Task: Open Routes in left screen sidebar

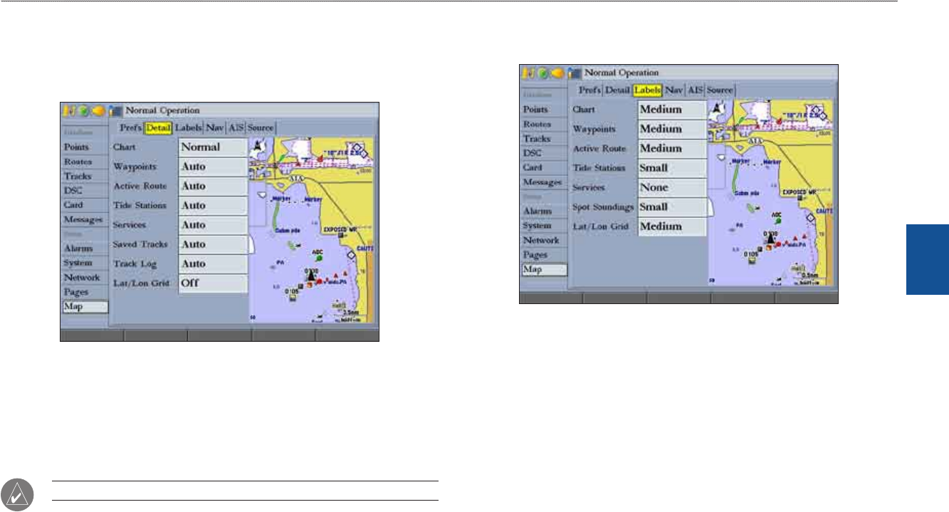Action: tap(85, 162)
